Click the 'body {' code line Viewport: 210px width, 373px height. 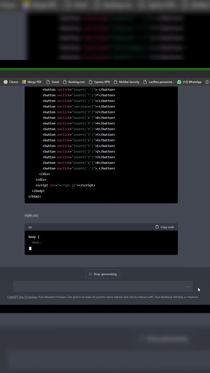tap(34, 237)
